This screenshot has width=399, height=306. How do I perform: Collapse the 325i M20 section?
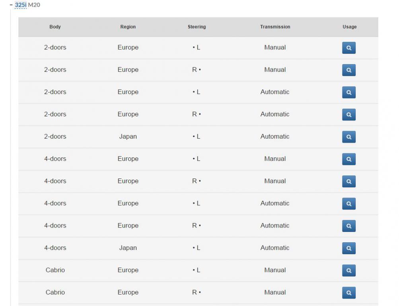(x=12, y=5)
